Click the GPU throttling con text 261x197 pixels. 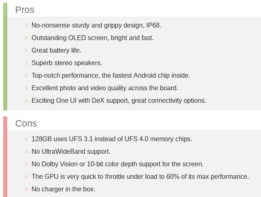click(140, 177)
